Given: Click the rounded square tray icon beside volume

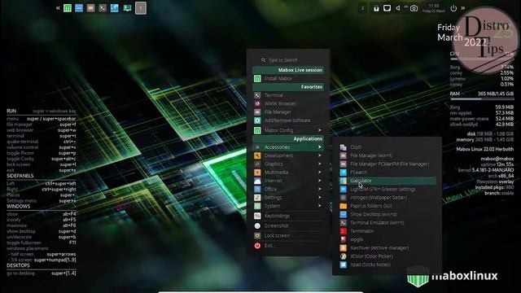Looking at the screenshot, I should tap(387, 8).
